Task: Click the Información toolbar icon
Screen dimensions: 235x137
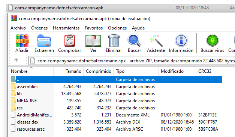Action: coord(181,41)
